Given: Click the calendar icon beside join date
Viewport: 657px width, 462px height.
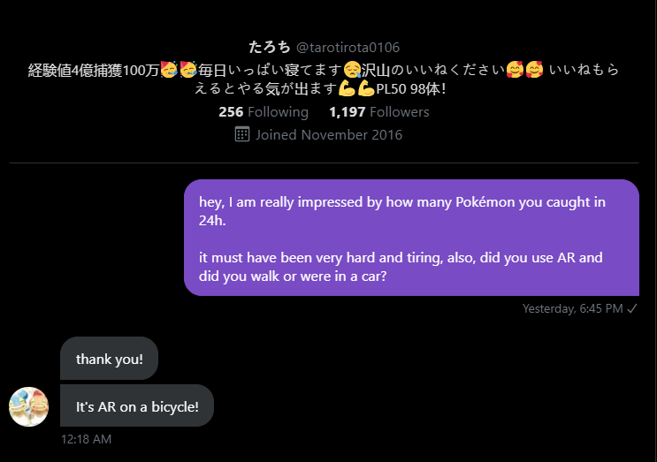Looking at the screenshot, I should pos(242,134).
